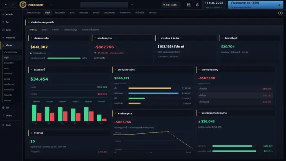Click the peak point of the forecast line chart
Screen dimensions: 286x161
[168, 132]
